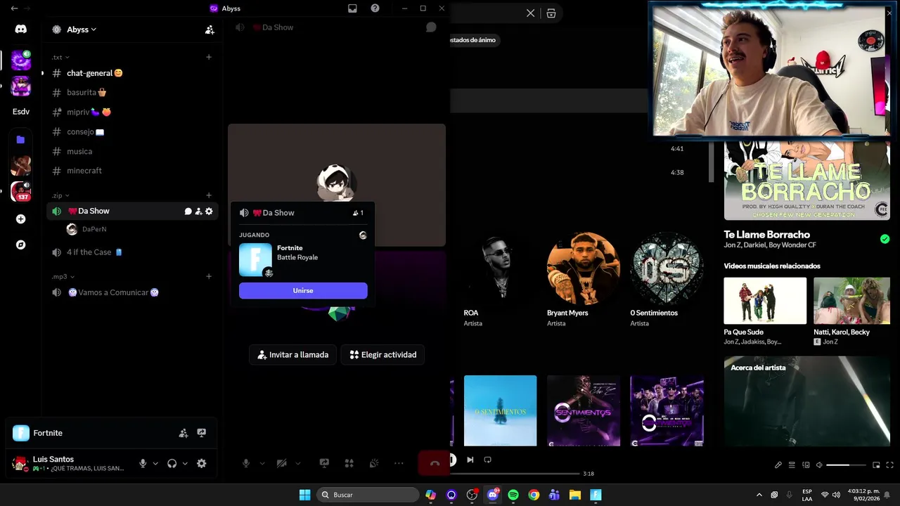The width and height of the screenshot is (900, 506).
Task: Open Discord direct messages home icon
Action: click(x=20, y=30)
